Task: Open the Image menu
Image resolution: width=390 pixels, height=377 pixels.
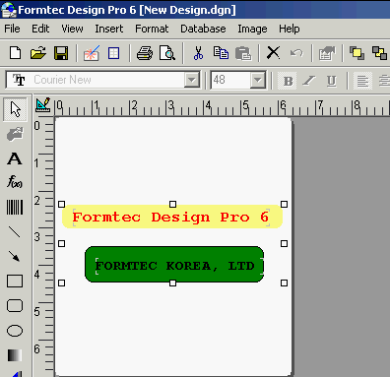Action: pos(252,29)
